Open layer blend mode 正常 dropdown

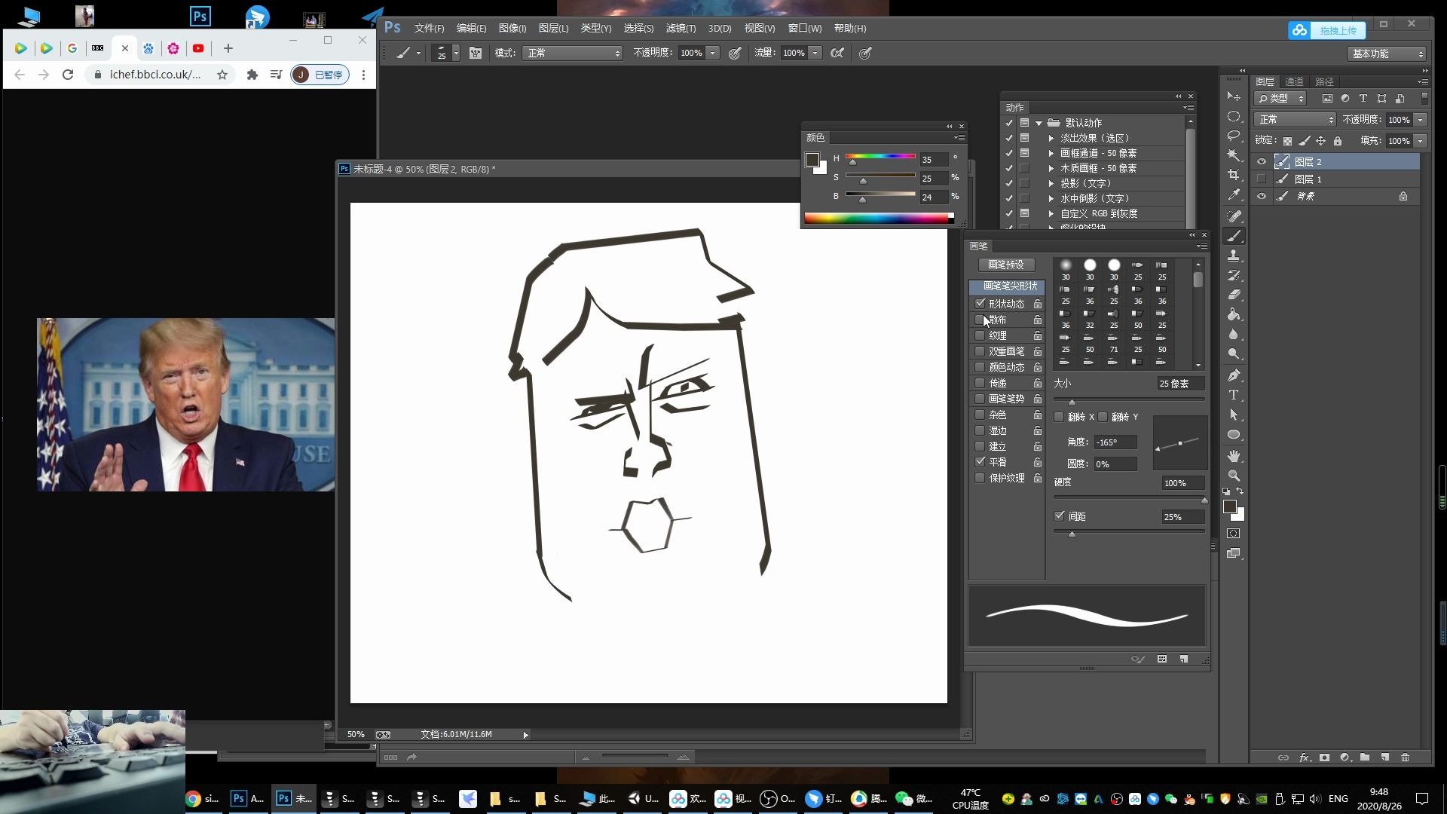point(1295,120)
